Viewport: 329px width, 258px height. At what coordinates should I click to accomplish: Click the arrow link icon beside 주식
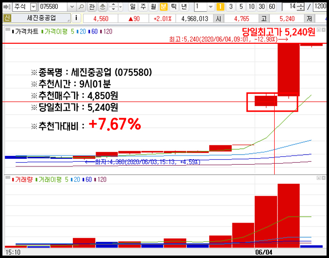click(7, 7)
